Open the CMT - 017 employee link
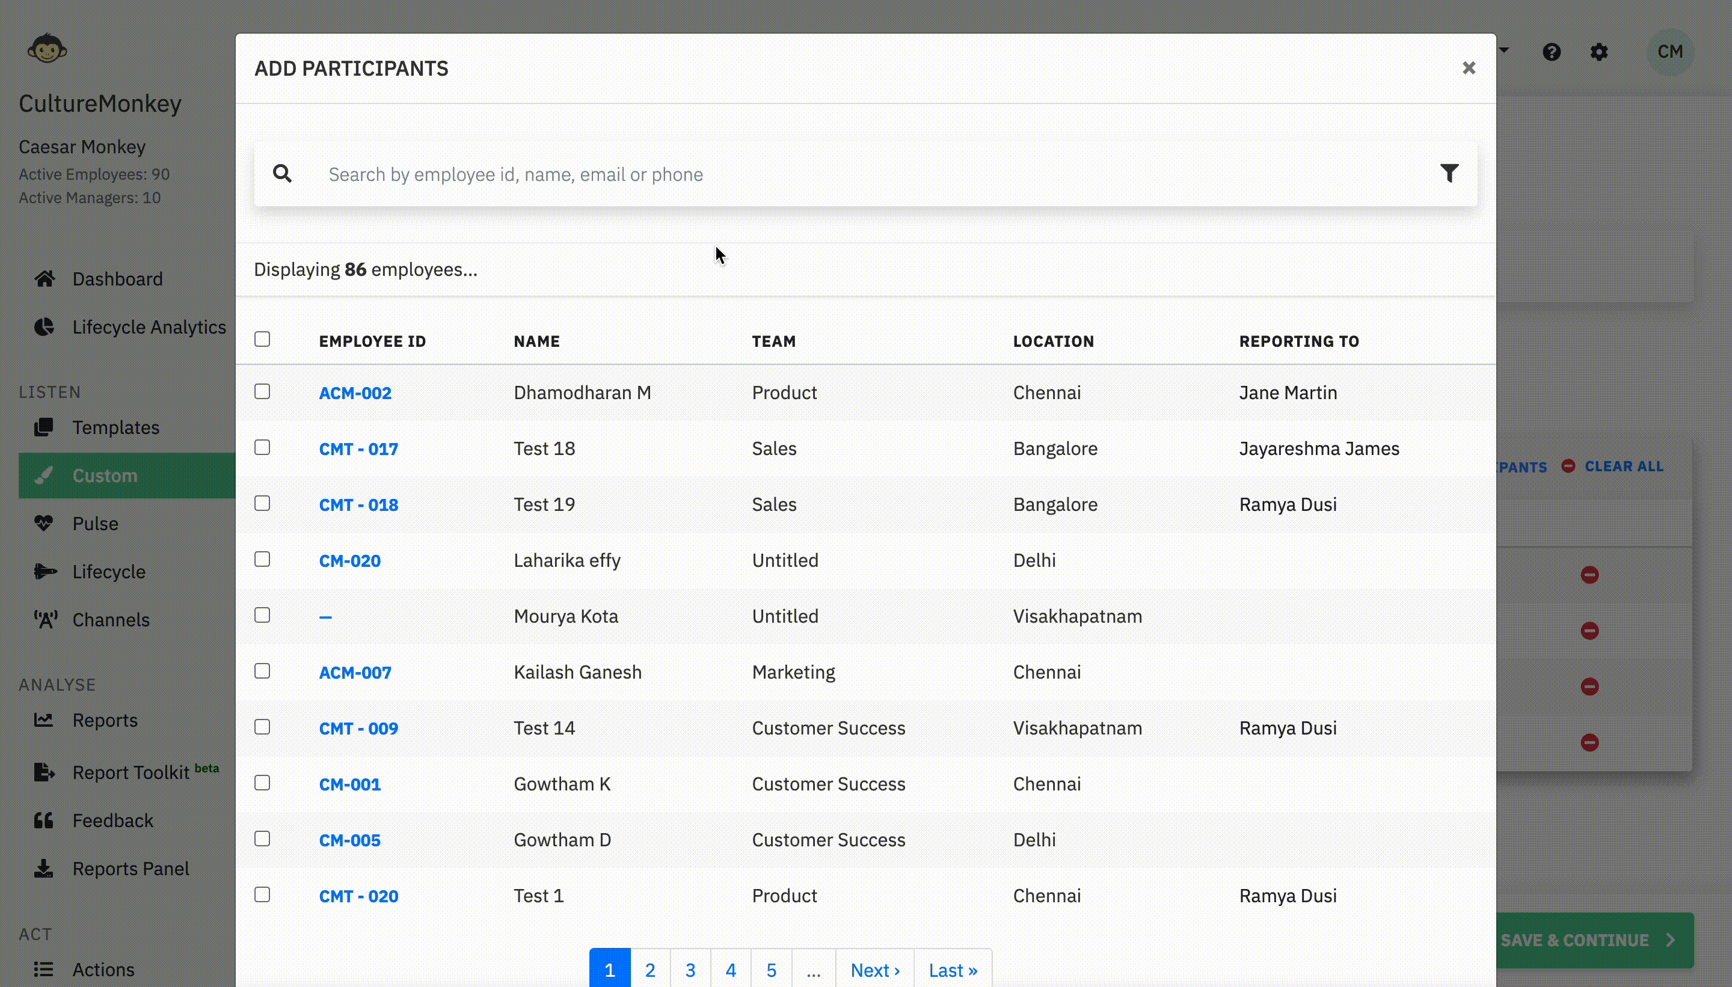Image resolution: width=1732 pixels, height=987 pixels. [359, 449]
